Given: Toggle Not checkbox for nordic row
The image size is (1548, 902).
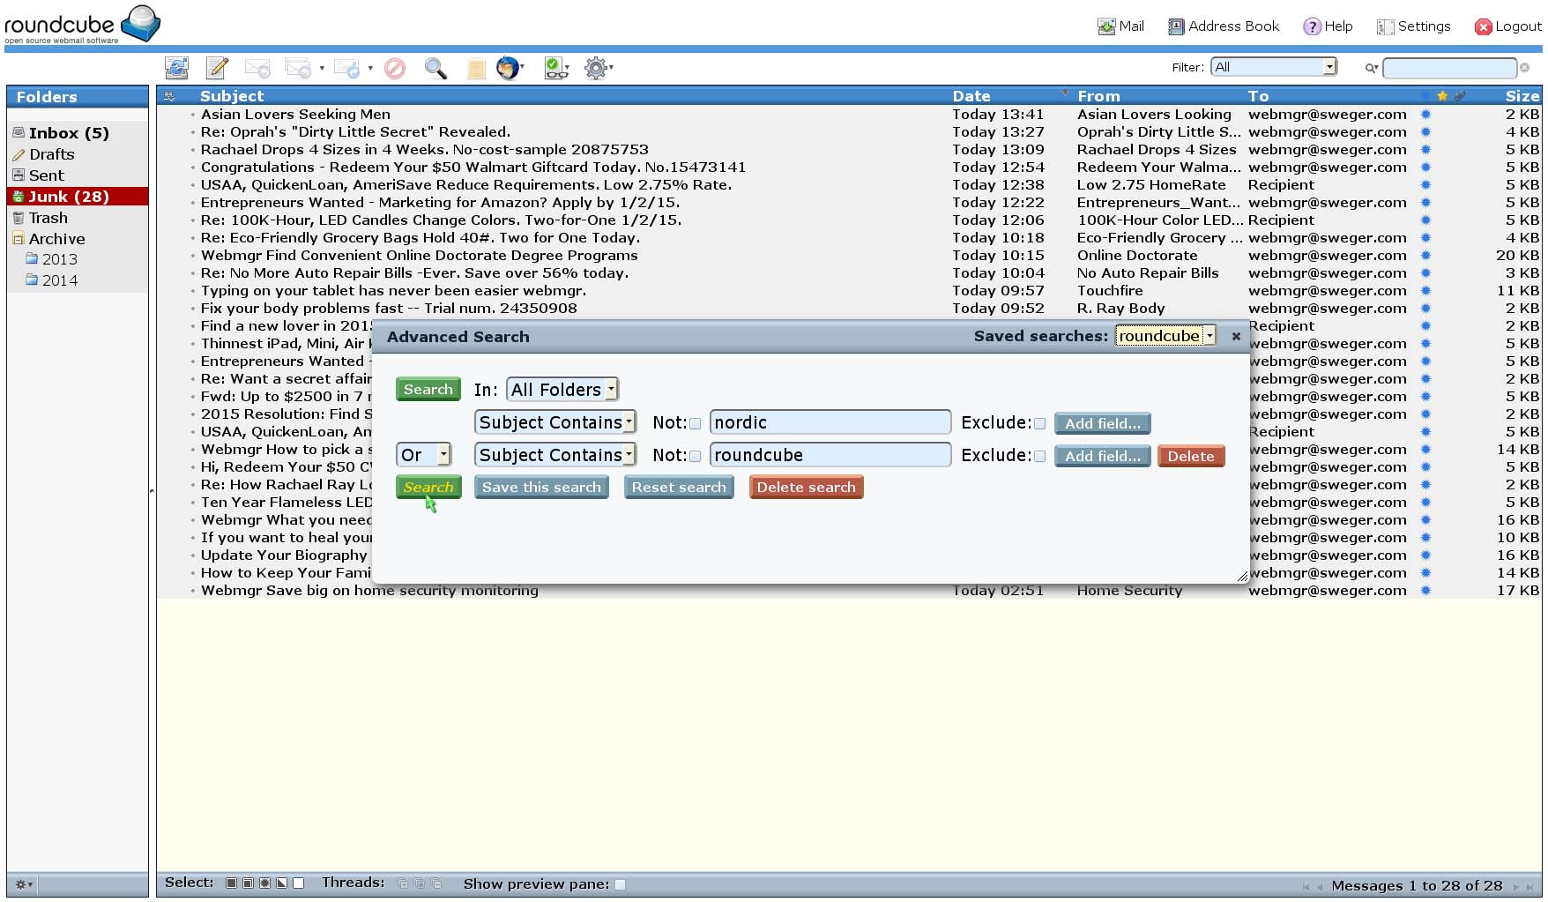Looking at the screenshot, I should (x=695, y=424).
